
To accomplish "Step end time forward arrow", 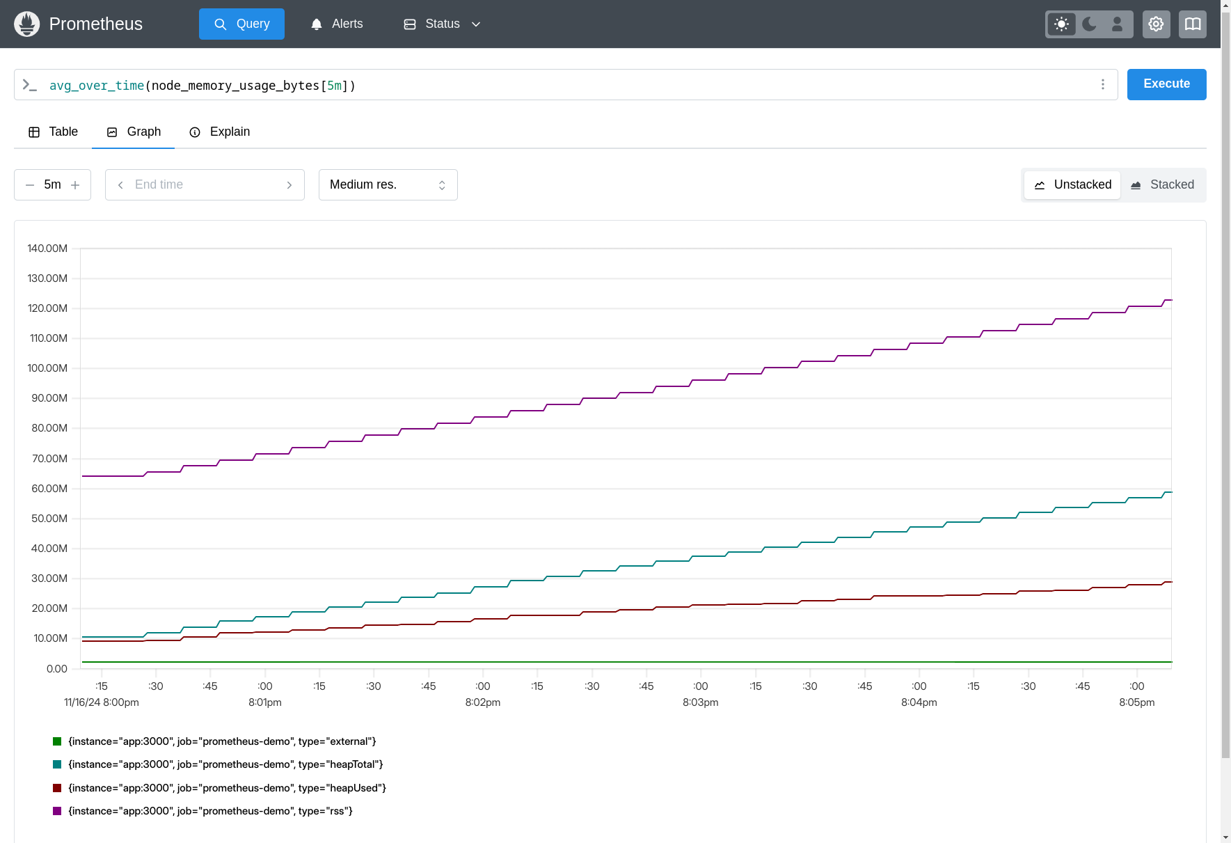I will pos(289,185).
